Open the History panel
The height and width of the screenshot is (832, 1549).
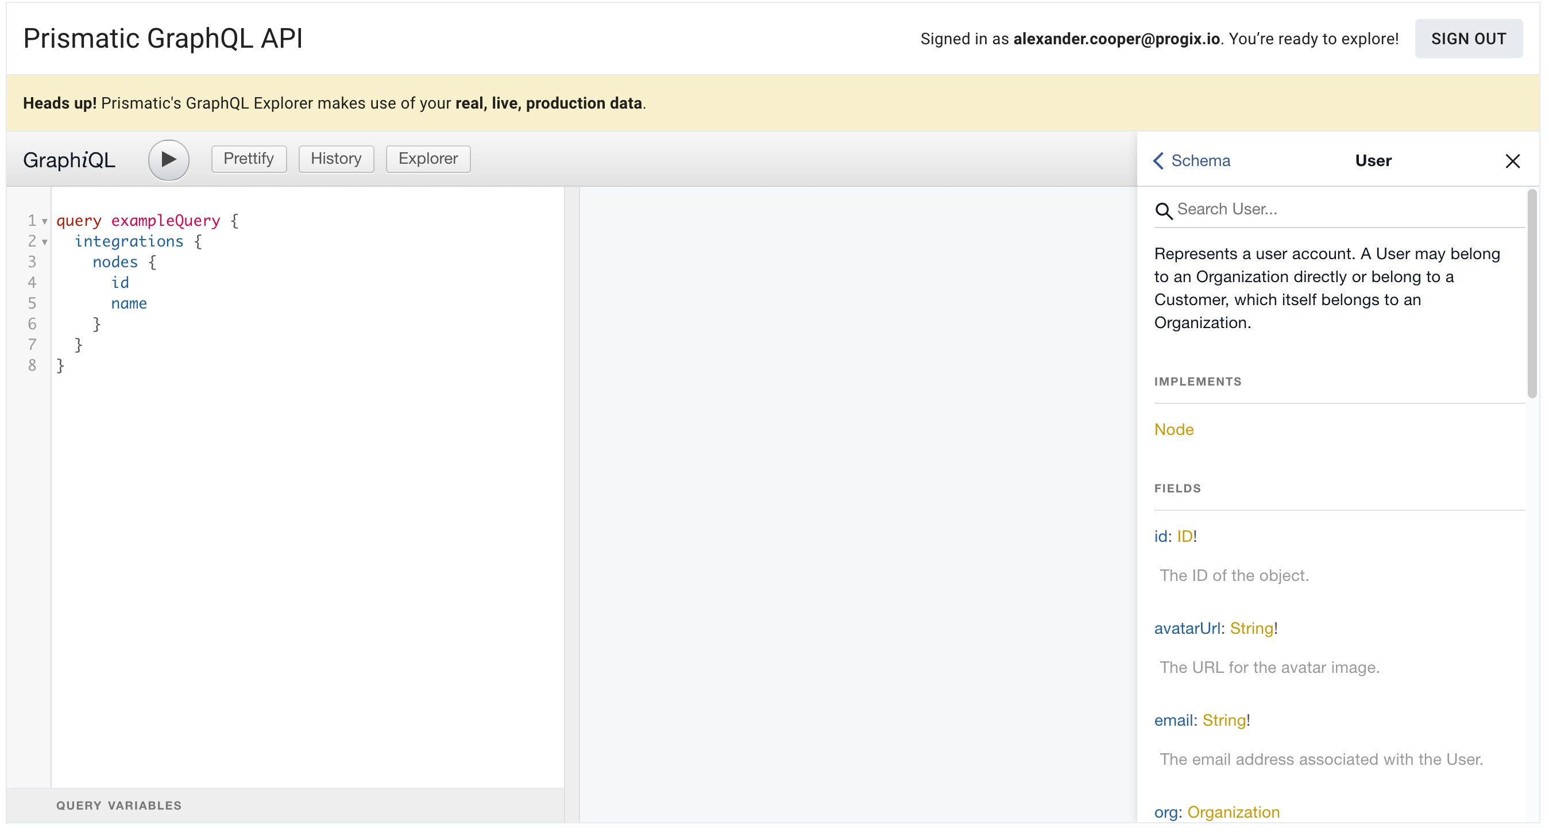point(336,159)
